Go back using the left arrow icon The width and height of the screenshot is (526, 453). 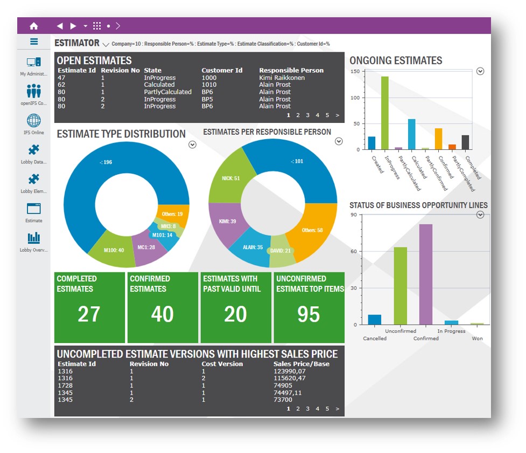tap(60, 26)
